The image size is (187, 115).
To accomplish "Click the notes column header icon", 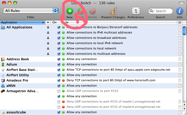I will [x=180, y=22].
